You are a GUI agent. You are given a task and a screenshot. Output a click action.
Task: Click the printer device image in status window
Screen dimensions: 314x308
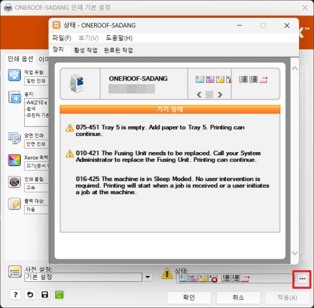76,83
